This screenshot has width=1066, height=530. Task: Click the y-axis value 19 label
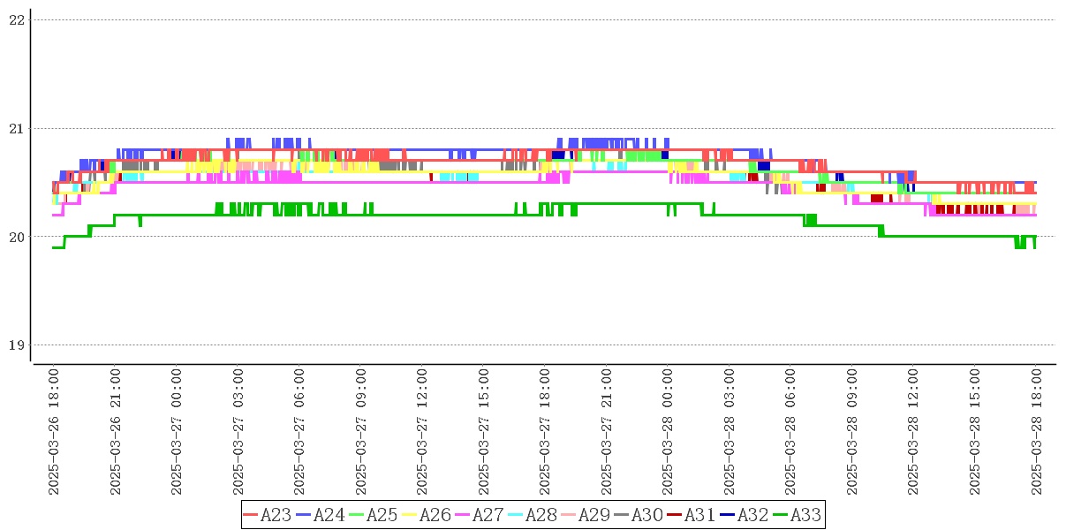pyautogui.click(x=16, y=345)
